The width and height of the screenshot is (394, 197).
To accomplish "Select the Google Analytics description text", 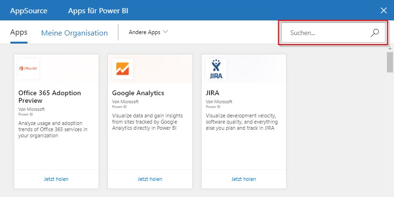I will (148, 122).
